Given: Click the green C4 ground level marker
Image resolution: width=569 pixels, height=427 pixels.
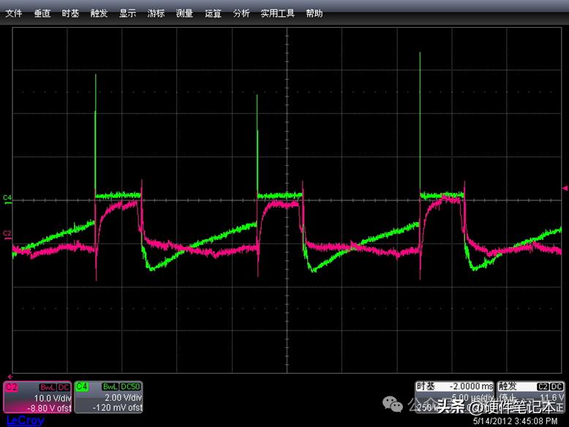Looking at the screenshot, I should [7, 198].
